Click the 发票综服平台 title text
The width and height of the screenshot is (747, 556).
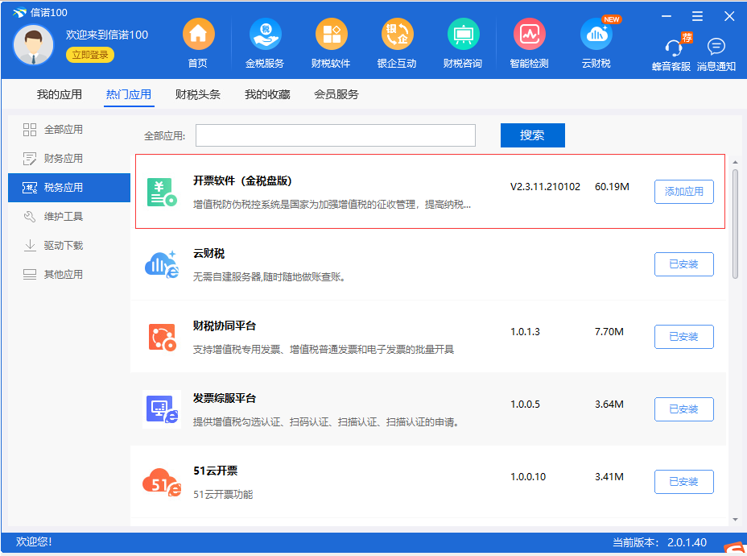pos(225,399)
